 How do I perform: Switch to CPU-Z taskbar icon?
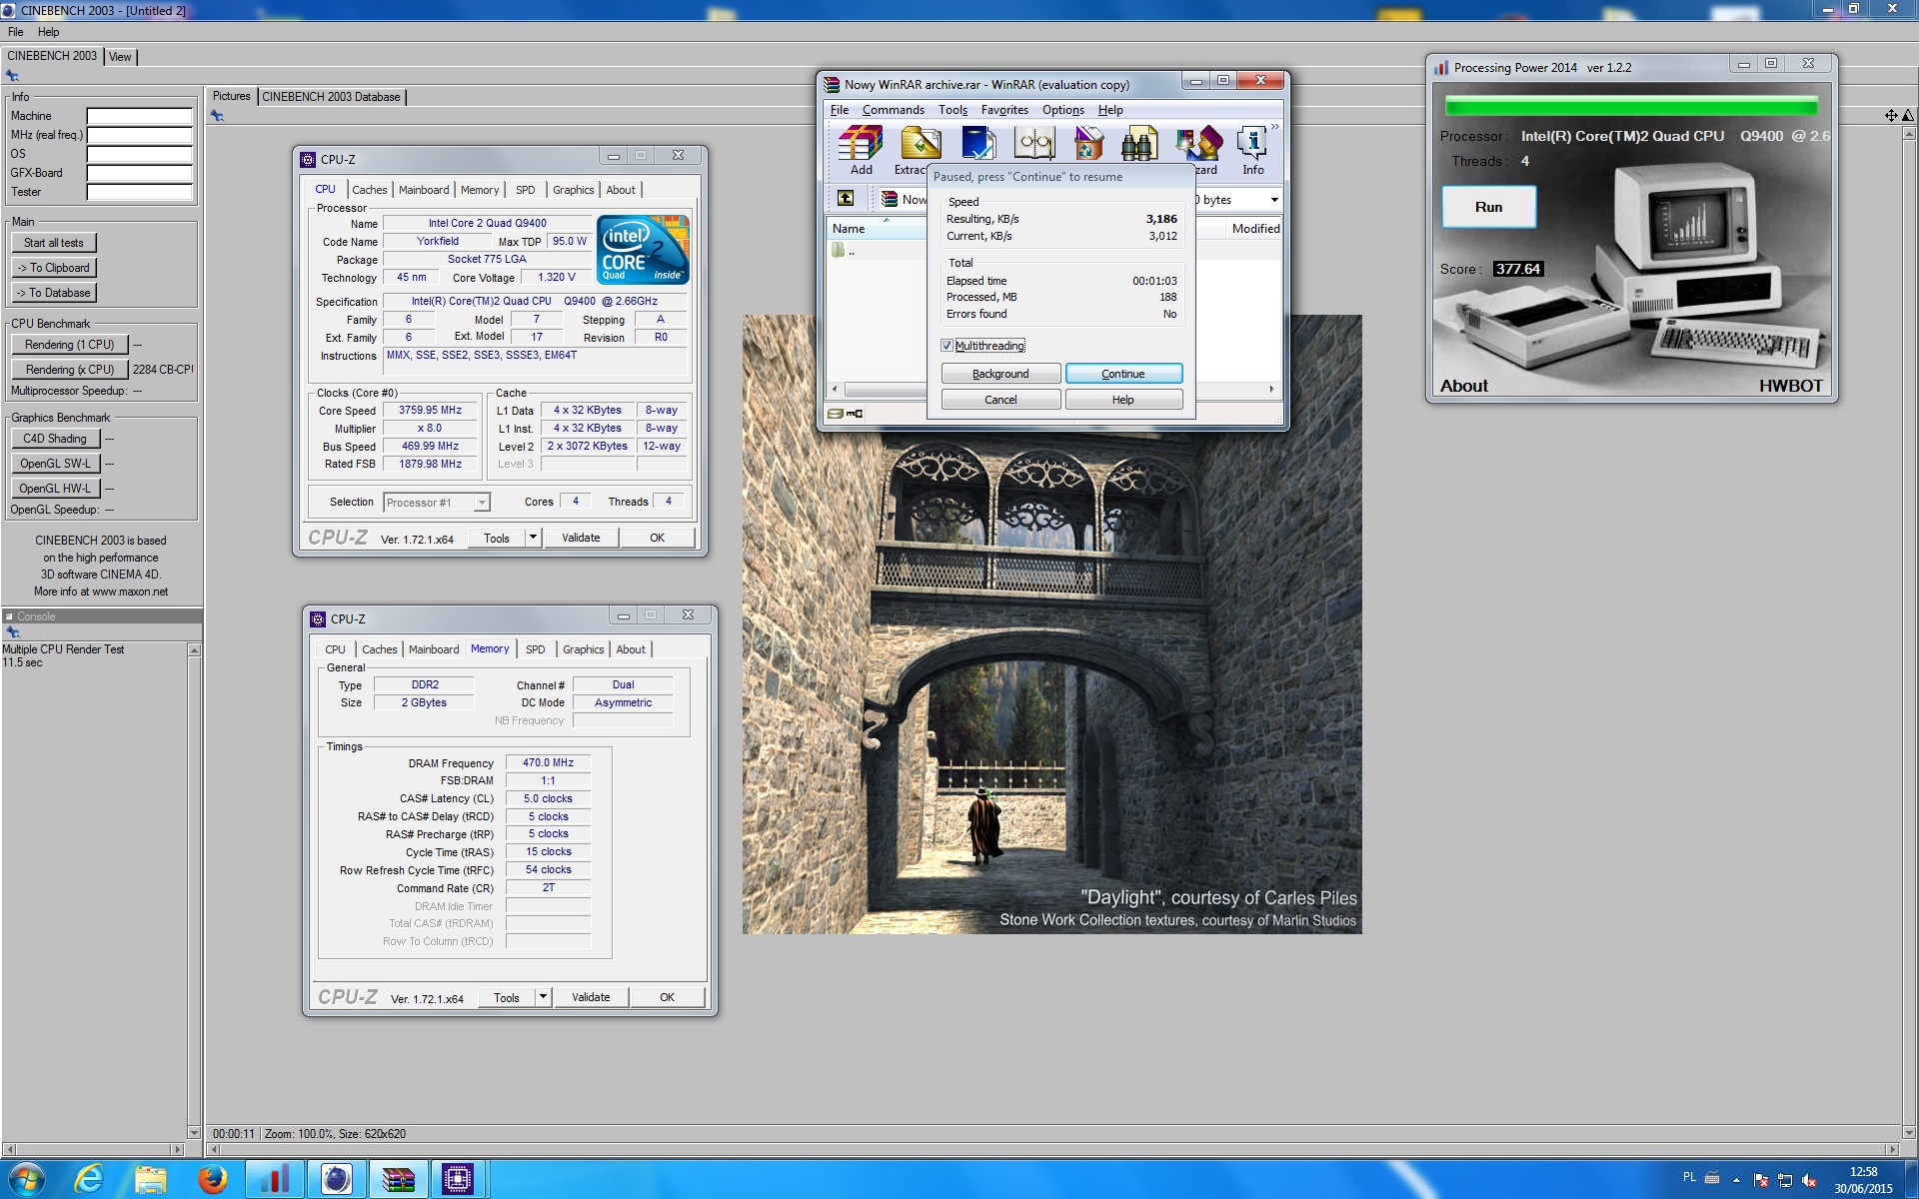[x=458, y=1180]
